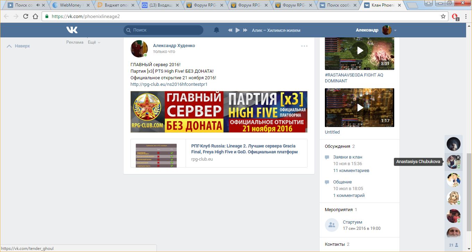Screen dimensions: 472x252
Task: Open the Александр profile dropdown arrow
Action: 395,30
